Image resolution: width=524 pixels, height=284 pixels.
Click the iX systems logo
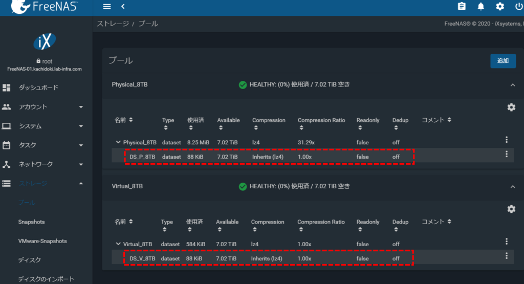(x=45, y=41)
